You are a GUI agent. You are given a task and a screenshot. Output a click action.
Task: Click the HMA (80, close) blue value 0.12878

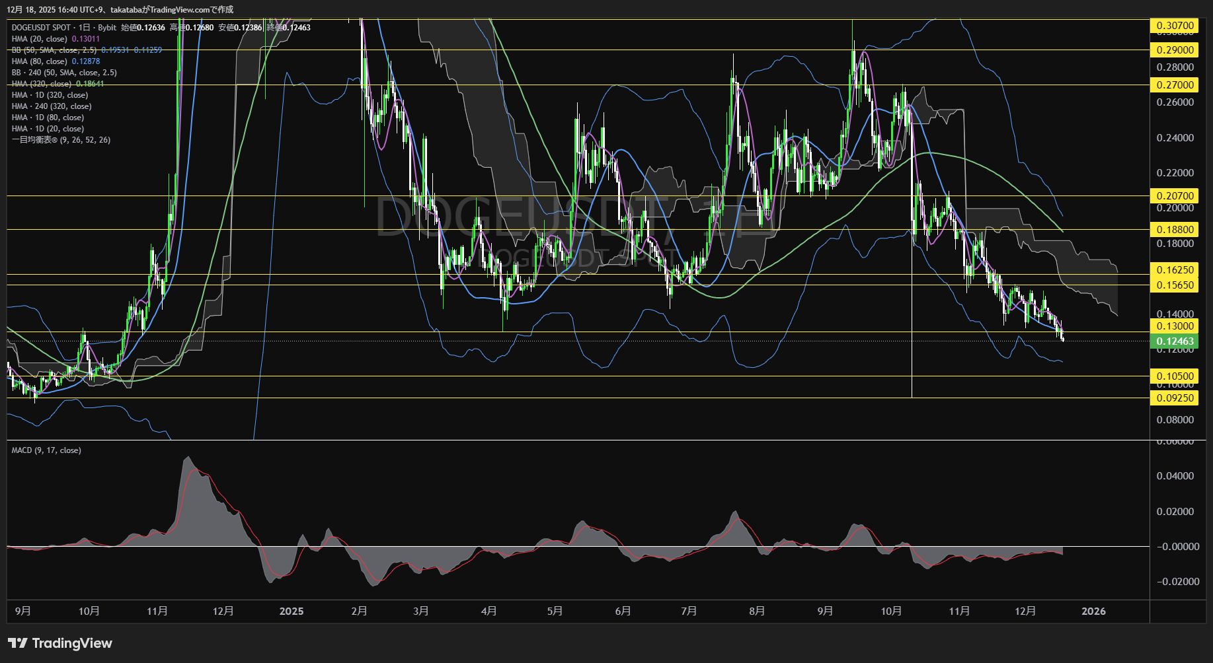(x=86, y=61)
